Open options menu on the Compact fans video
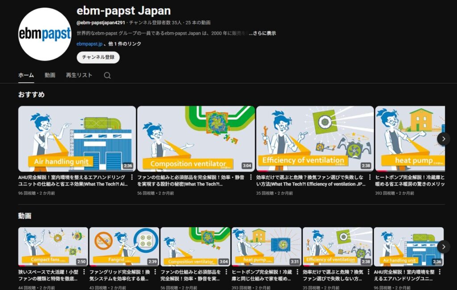 click(83, 272)
